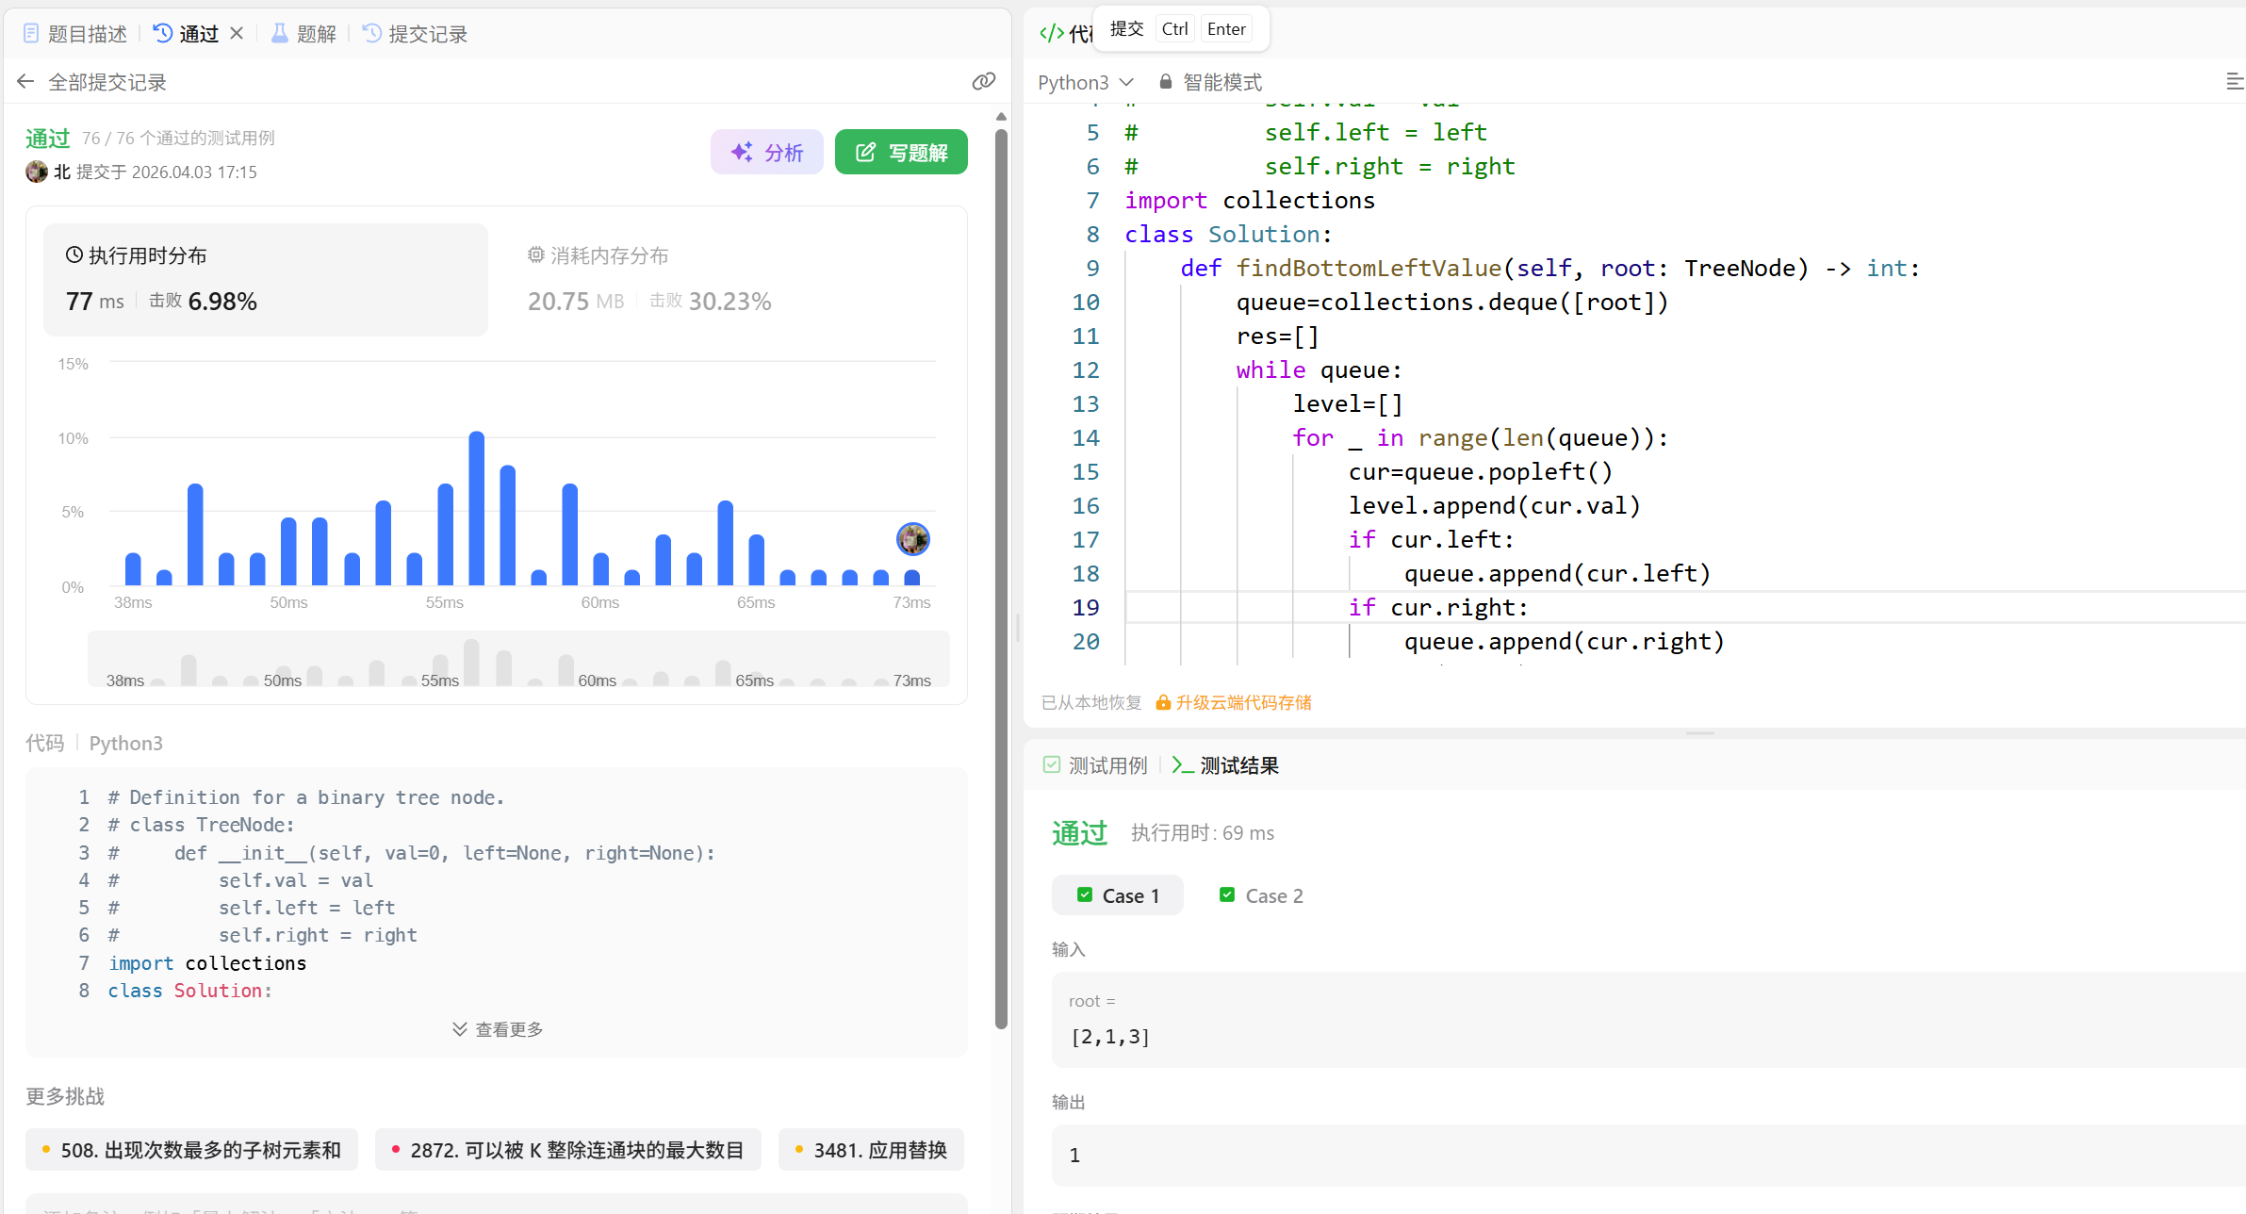Image resolution: width=2246 pixels, height=1214 pixels.
Task: Click the back arrow beside 全部提交记录
Action: [25, 82]
